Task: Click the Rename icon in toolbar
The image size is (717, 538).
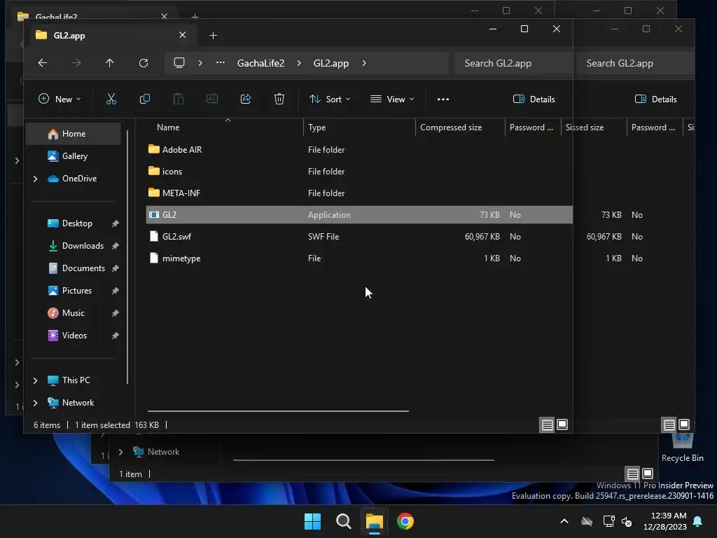Action: click(x=212, y=99)
